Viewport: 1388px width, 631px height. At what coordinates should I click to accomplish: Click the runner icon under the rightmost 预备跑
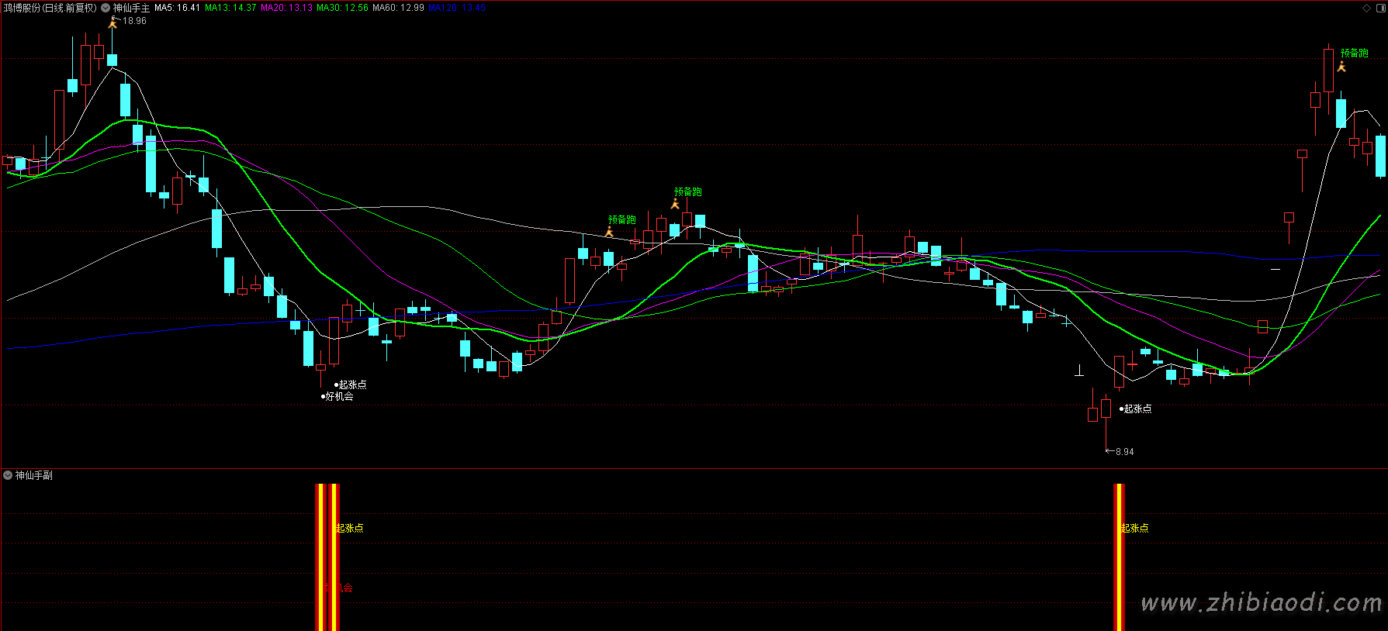[1341, 67]
